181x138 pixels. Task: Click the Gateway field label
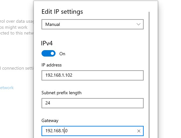50,120
